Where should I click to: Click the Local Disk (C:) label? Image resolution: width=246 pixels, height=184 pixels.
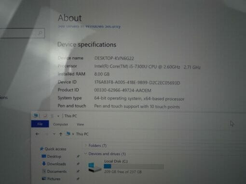coord(116,161)
